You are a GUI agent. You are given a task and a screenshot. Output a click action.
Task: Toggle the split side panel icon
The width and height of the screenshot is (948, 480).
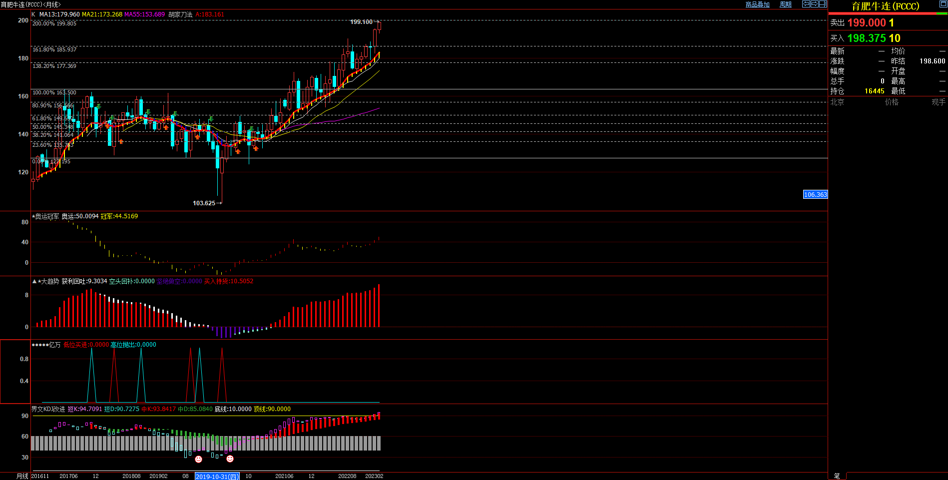point(823,4)
